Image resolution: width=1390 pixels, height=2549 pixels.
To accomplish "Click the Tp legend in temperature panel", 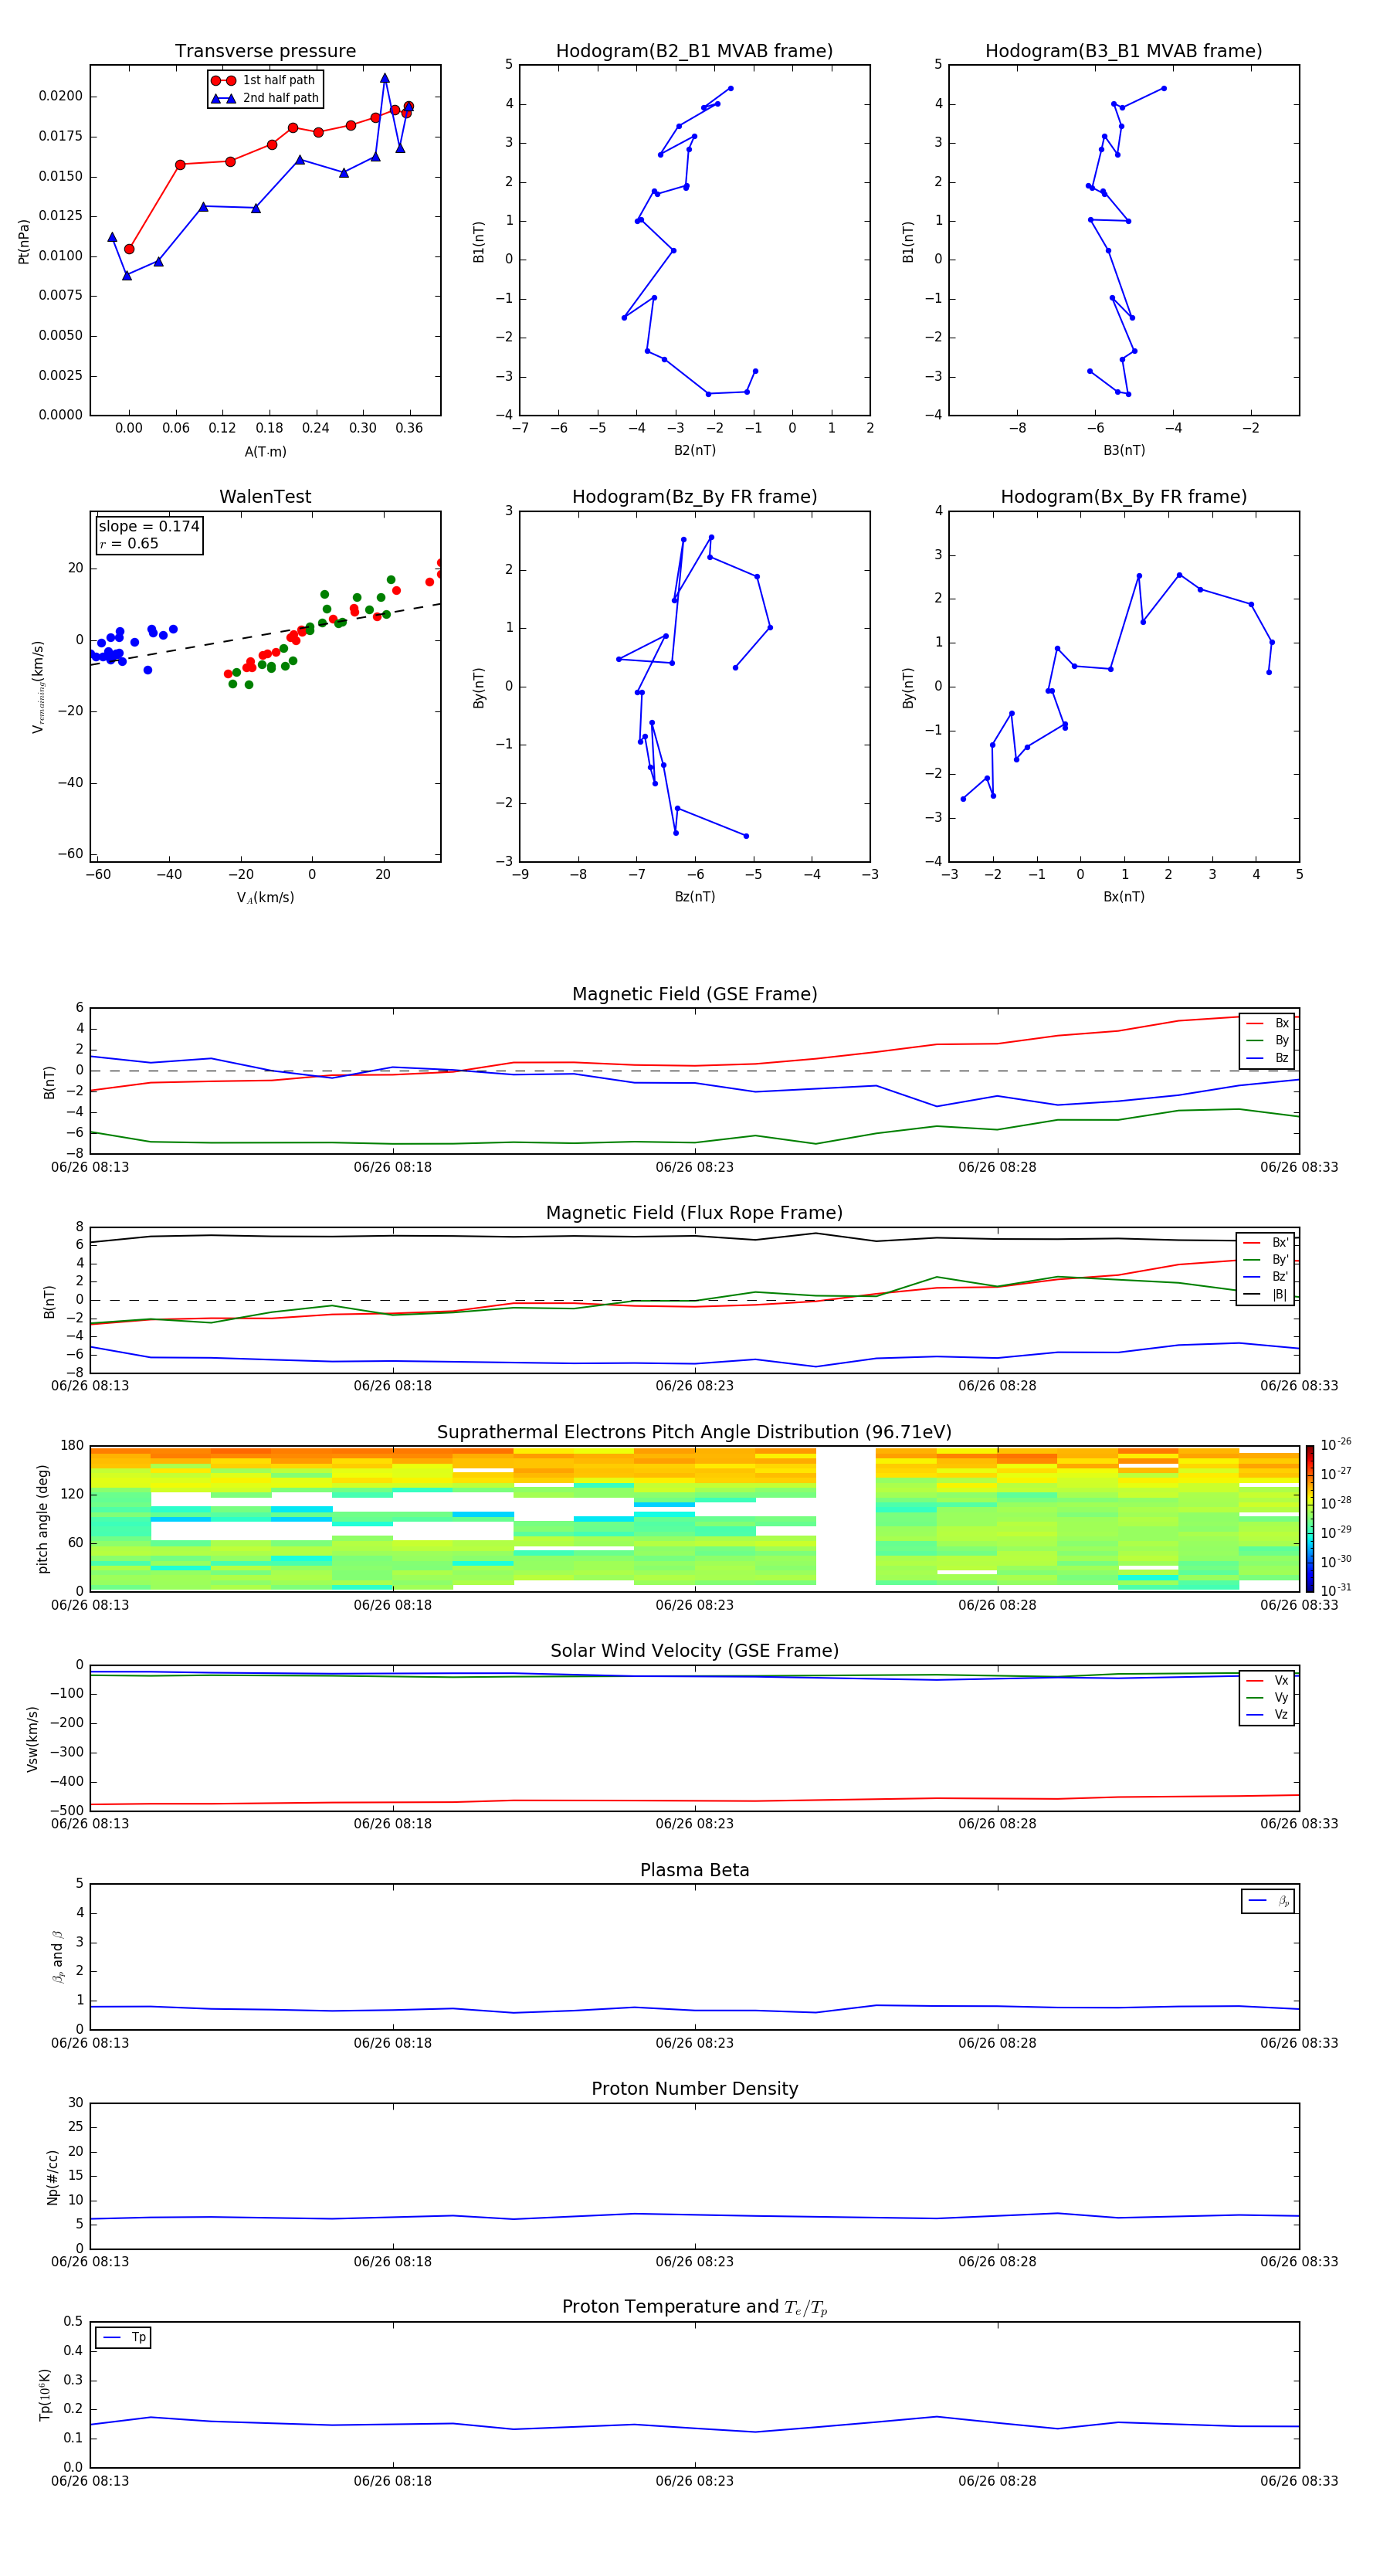I will pos(124,2338).
